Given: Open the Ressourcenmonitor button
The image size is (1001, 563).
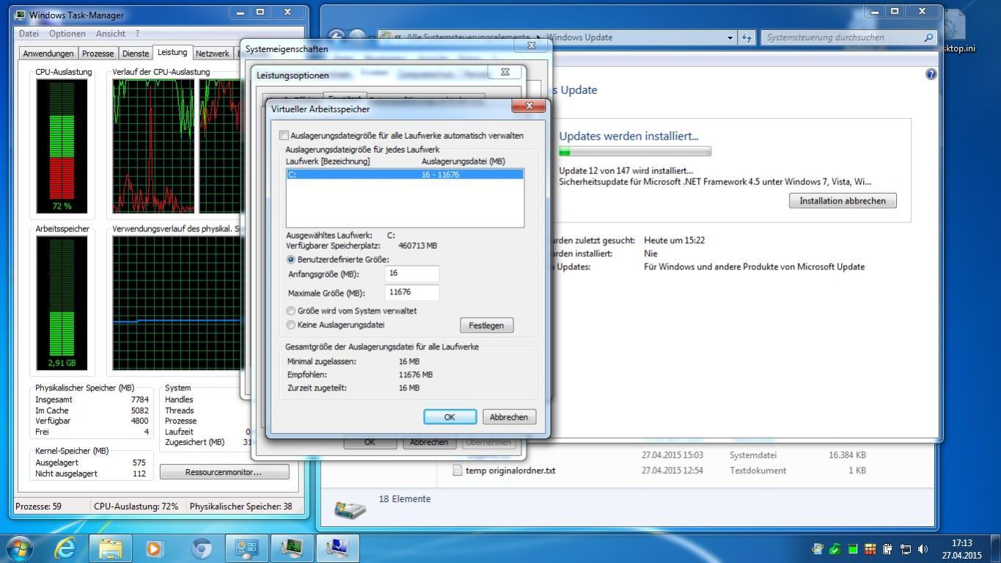Looking at the screenshot, I should [224, 472].
